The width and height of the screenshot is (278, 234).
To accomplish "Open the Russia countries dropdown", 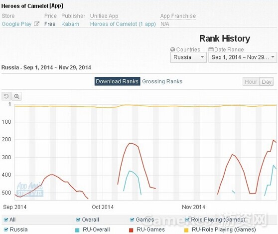I will click(x=188, y=57).
